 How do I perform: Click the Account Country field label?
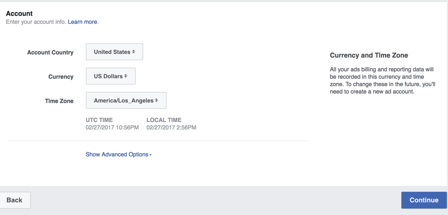[50, 52]
